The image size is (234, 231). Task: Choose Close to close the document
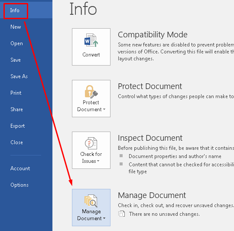(16, 142)
